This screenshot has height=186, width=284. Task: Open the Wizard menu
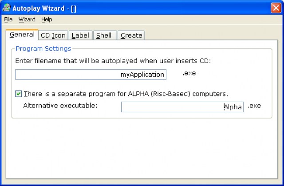click(x=27, y=20)
